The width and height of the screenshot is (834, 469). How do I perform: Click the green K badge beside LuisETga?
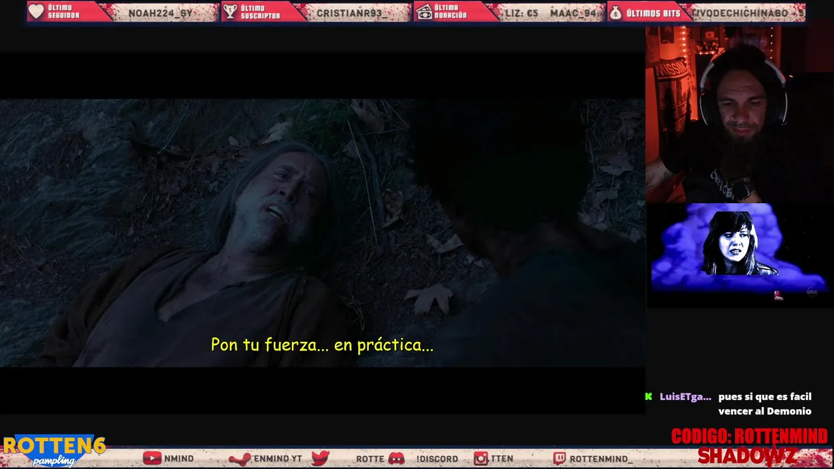[648, 396]
